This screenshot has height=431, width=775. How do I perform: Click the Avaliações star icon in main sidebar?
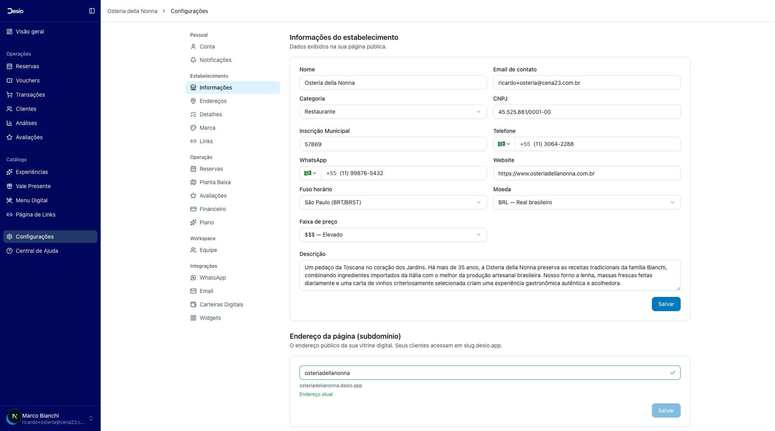[x=9, y=137]
